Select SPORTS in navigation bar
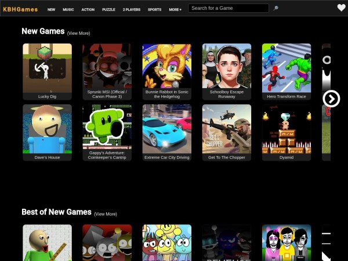This screenshot has height=261, width=348. (154, 10)
